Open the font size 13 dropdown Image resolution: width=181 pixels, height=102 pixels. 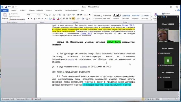click(x=44, y=15)
